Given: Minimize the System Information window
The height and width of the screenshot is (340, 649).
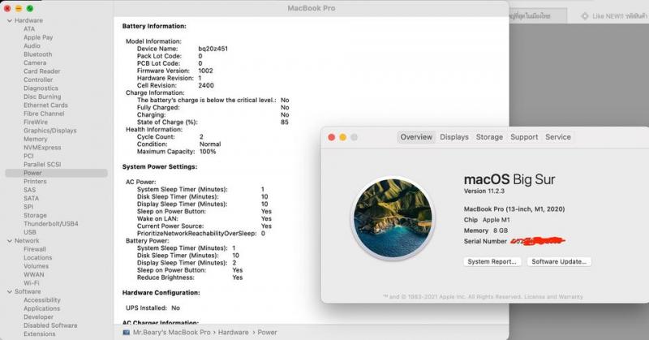Looking at the screenshot, I should click(x=19, y=8).
